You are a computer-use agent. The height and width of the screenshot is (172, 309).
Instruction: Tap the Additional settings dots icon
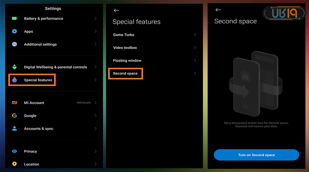click(x=14, y=44)
